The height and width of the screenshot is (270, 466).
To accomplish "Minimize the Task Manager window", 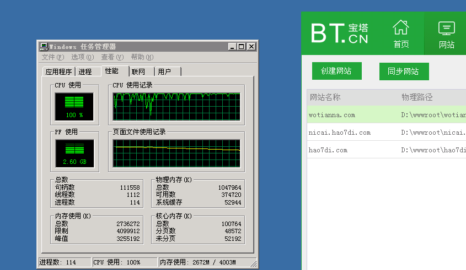I will 232,47.
